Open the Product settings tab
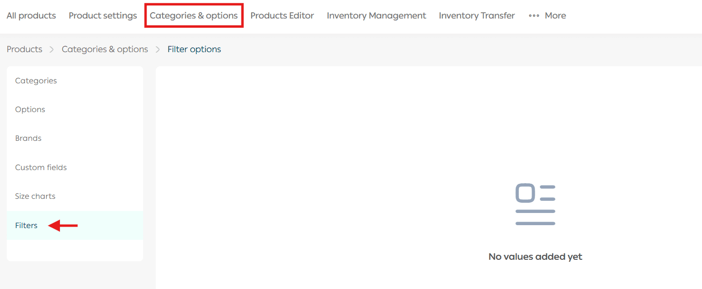The image size is (702, 289). click(103, 16)
